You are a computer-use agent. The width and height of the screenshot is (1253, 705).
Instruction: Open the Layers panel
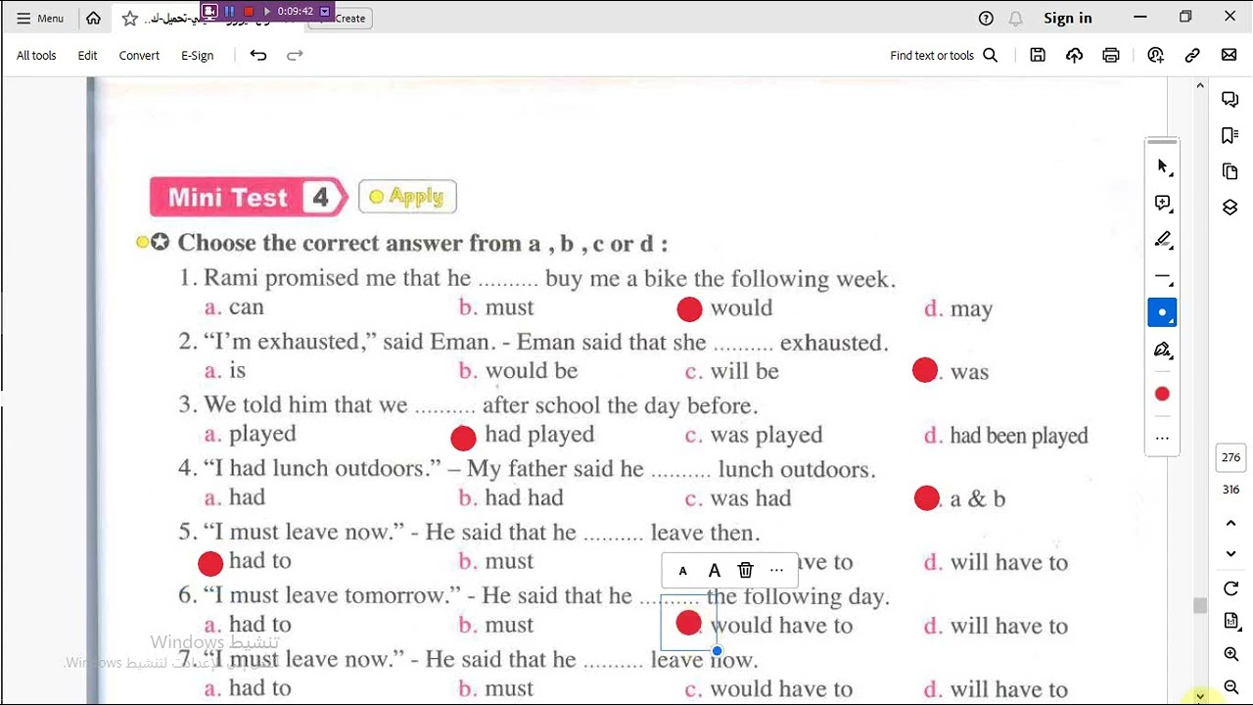coord(1230,208)
